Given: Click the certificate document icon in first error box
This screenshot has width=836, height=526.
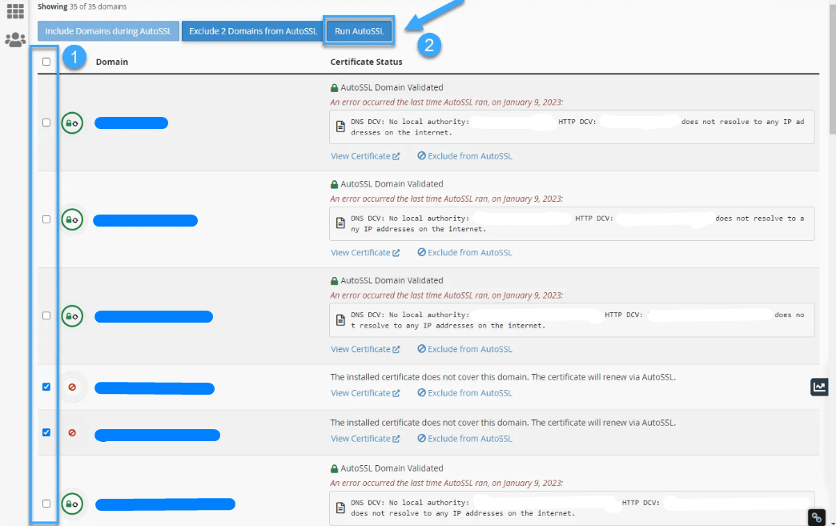Looking at the screenshot, I should (340, 125).
